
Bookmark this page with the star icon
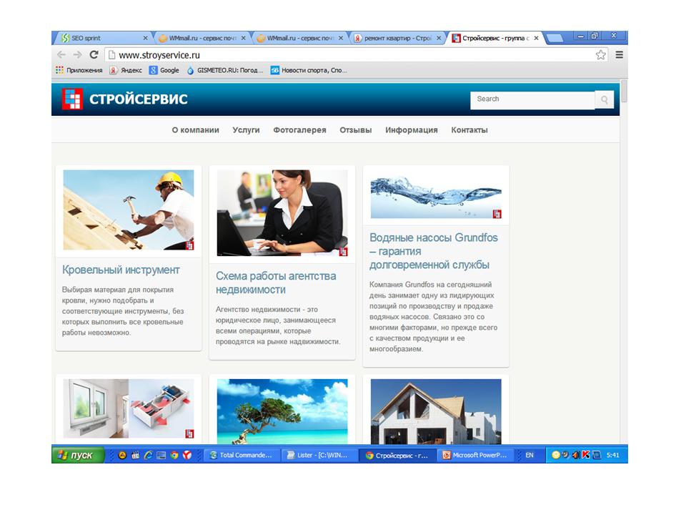tap(601, 55)
